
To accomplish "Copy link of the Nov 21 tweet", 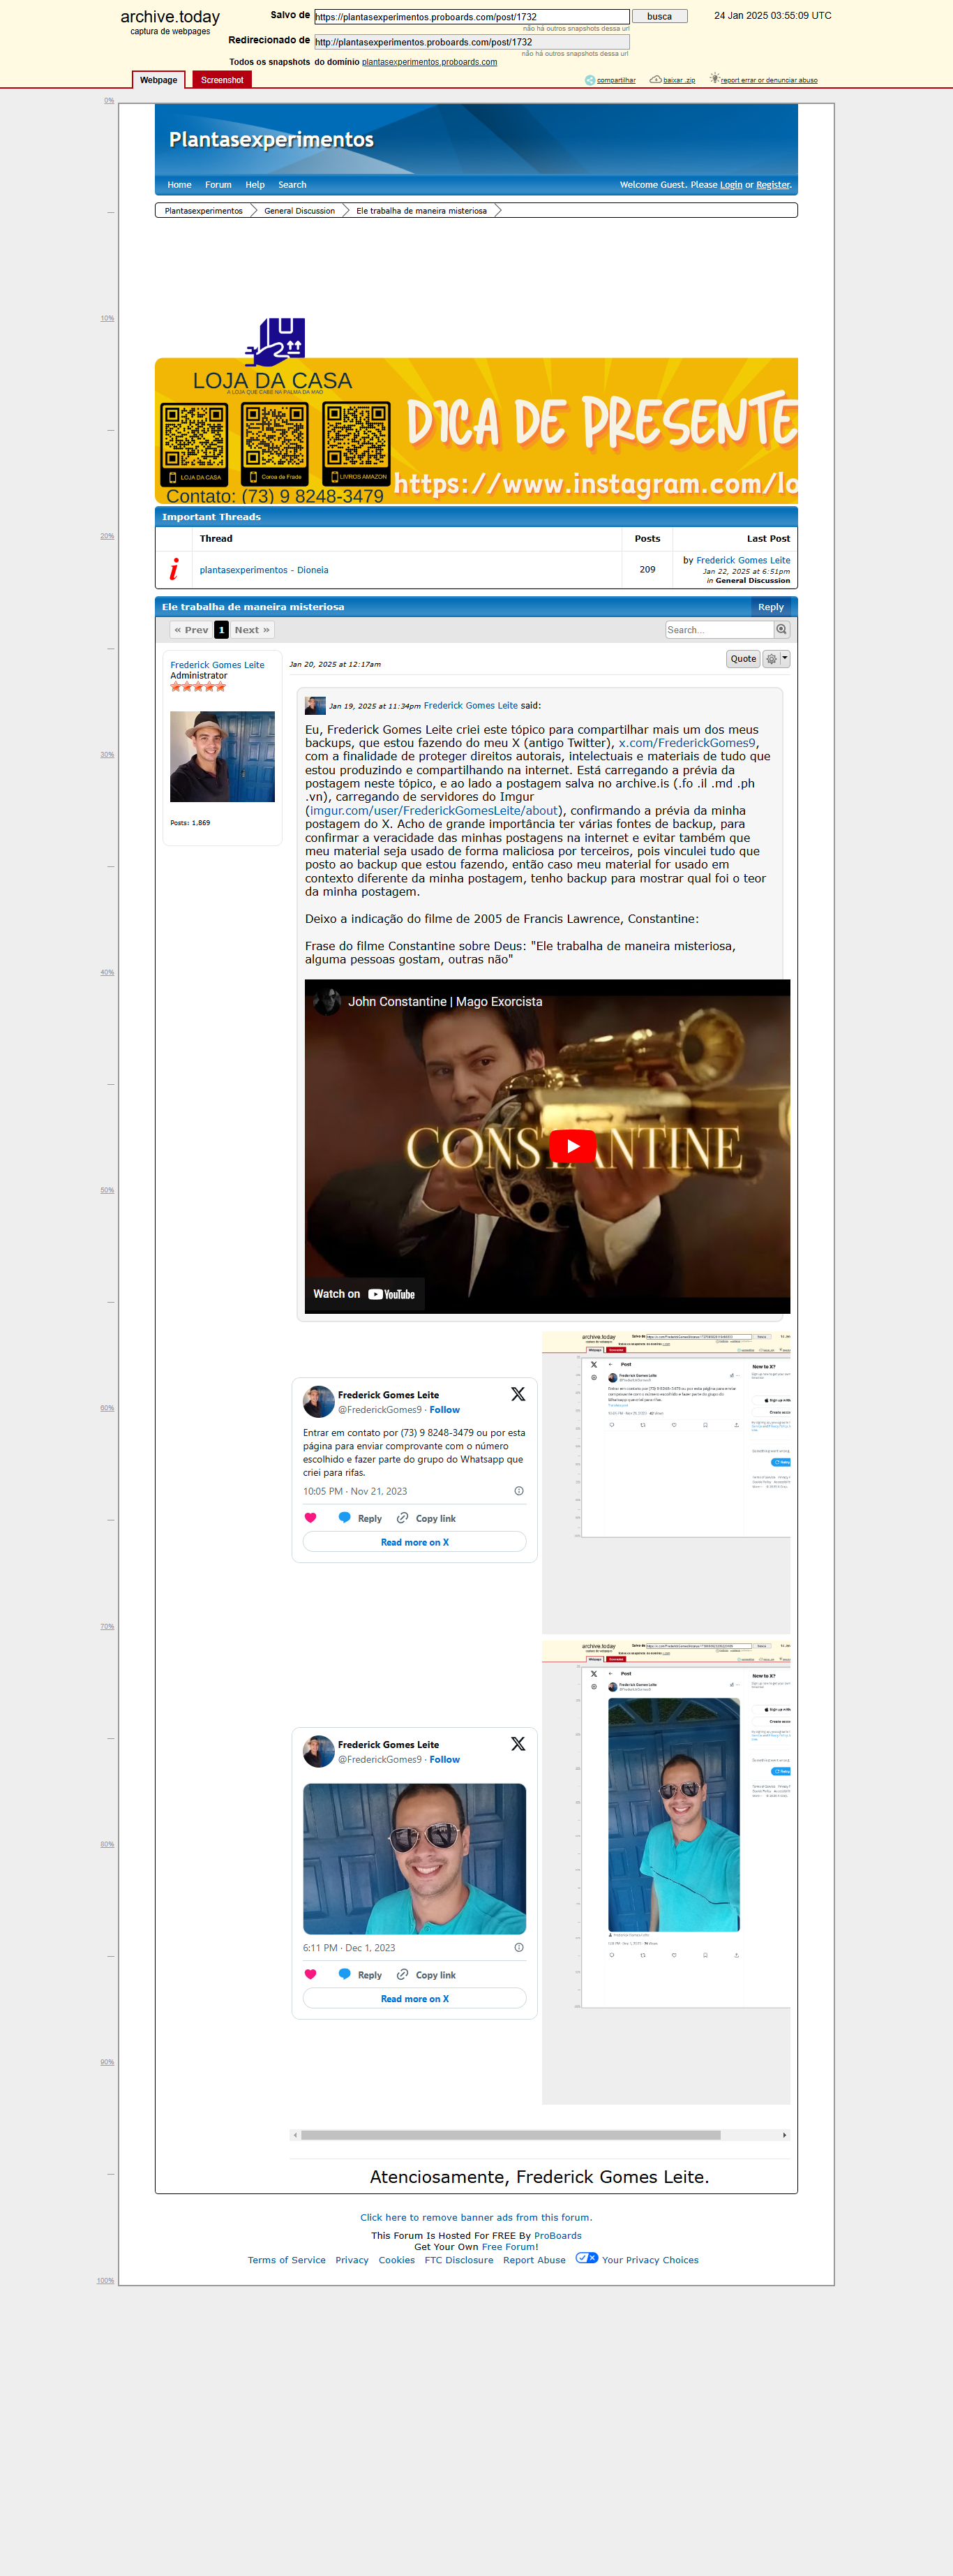I will point(426,1518).
